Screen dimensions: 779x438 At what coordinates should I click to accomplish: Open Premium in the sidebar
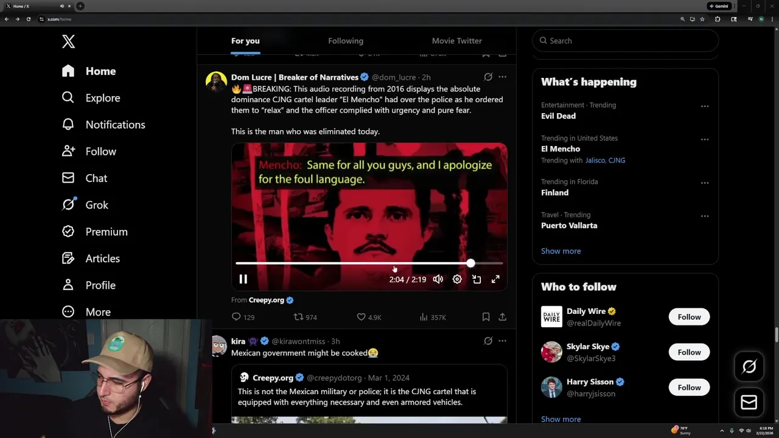click(x=95, y=232)
